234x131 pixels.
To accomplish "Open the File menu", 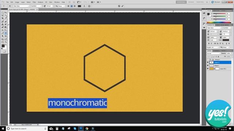I will 7,2.
